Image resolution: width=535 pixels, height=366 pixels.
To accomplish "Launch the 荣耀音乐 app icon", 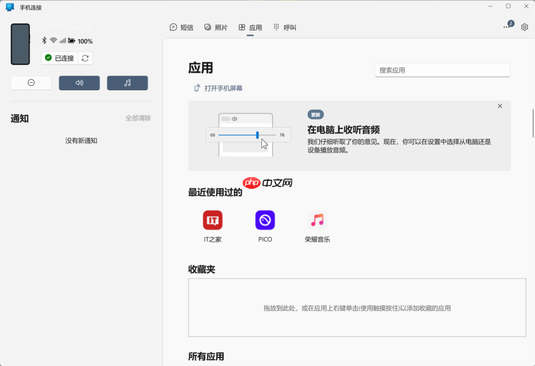I will click(318, 220).
